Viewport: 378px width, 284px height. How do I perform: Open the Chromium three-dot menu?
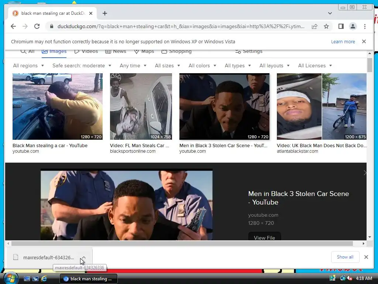pyautogui.click(x=365, y=26)
